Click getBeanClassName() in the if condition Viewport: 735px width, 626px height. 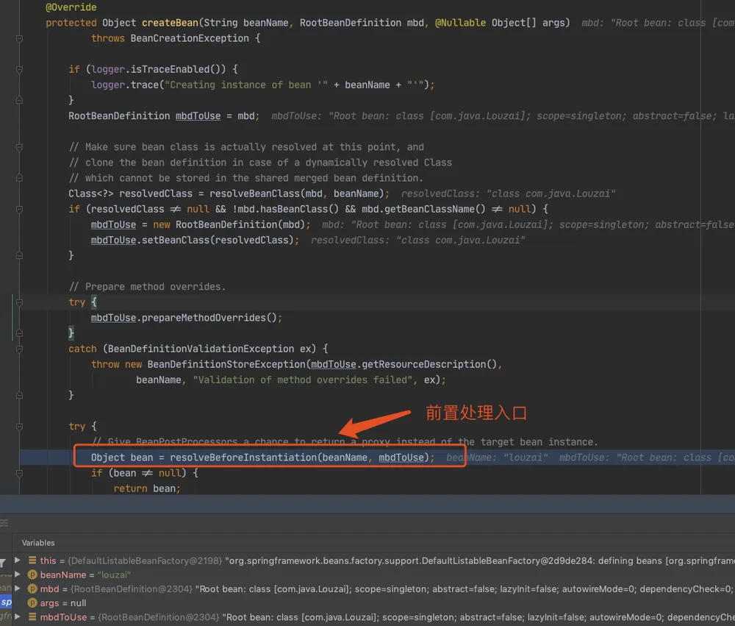pos(434,210)
